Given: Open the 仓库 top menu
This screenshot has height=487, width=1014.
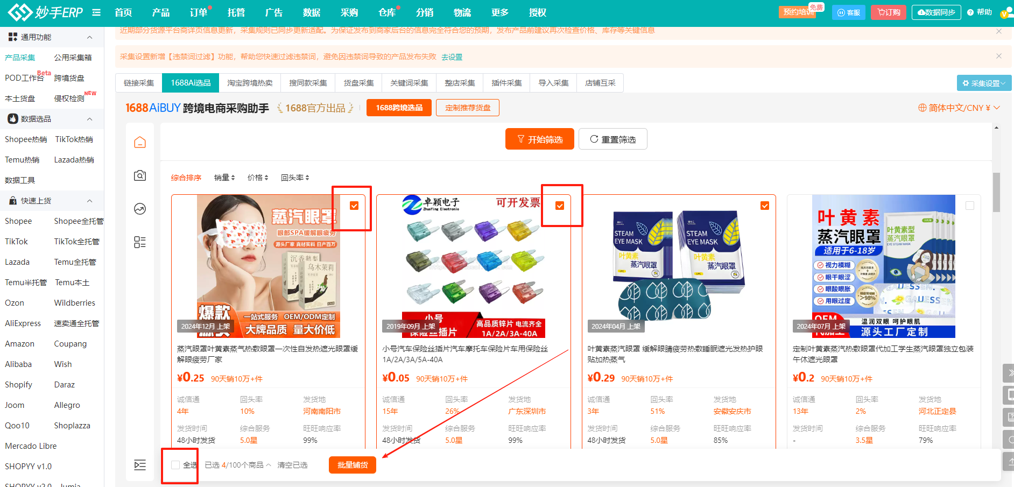Looking at the screenshot, I should point(386,12).
